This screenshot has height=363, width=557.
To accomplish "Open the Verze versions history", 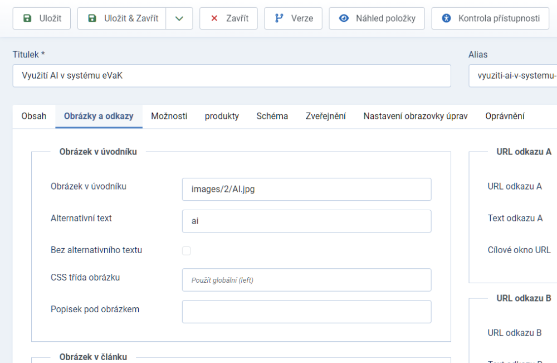I will click(x=293, y=18).
